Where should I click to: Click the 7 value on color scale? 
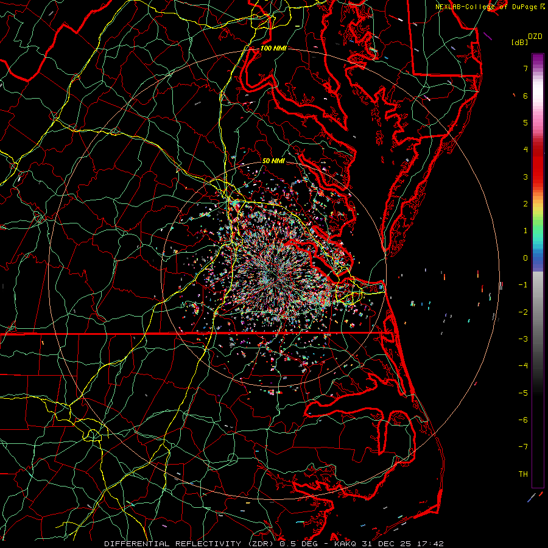[x=525, y=68]
